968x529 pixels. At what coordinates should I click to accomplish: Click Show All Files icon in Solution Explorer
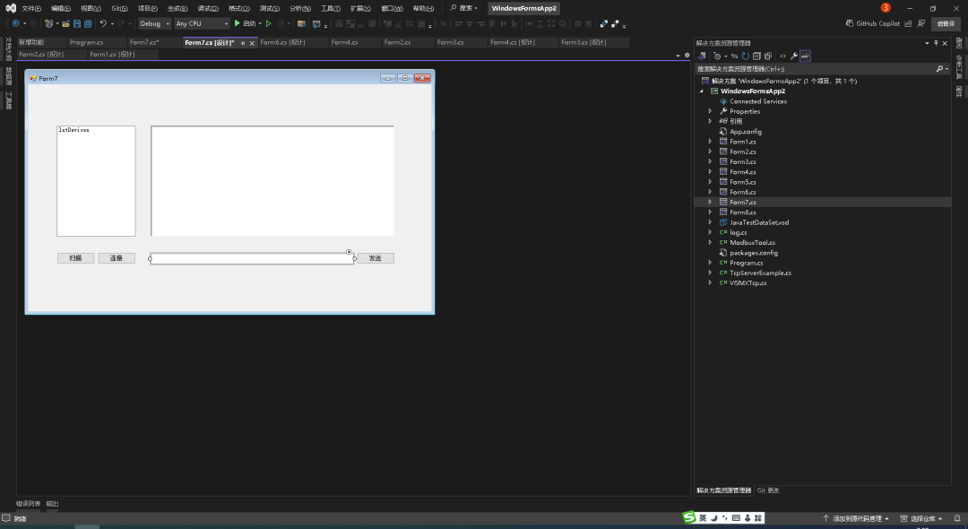click(x=768, y=56)
